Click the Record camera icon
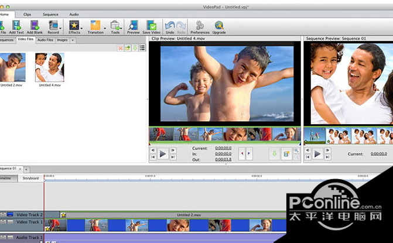 (x=53, y=25)
